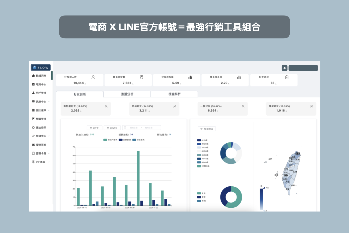The image size is (349, 233).
Task: Open 優惠票卷 ticket icon
Action: (x=33, y=145)
